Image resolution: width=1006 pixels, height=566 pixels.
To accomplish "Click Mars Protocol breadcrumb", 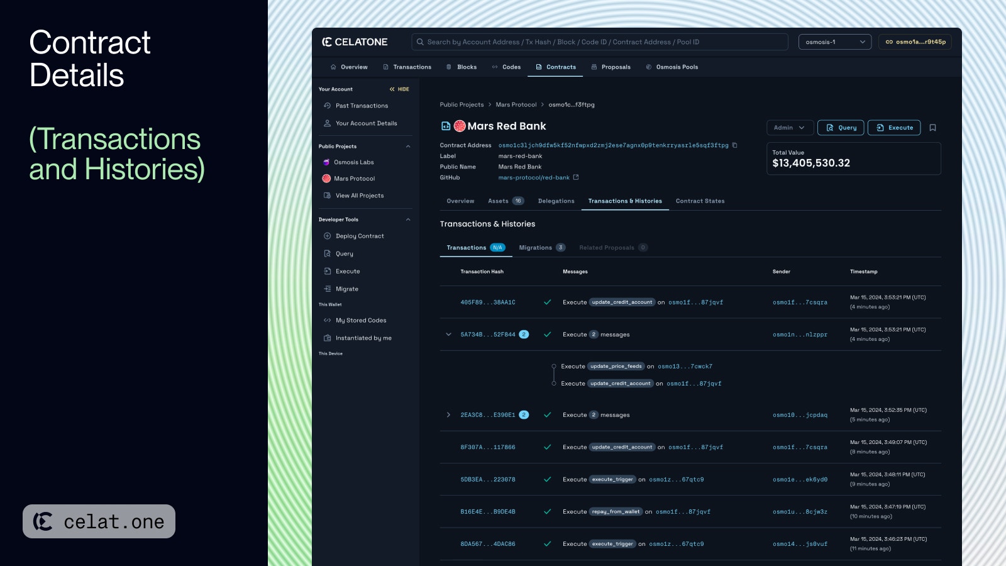I will [x=516, y=104].
